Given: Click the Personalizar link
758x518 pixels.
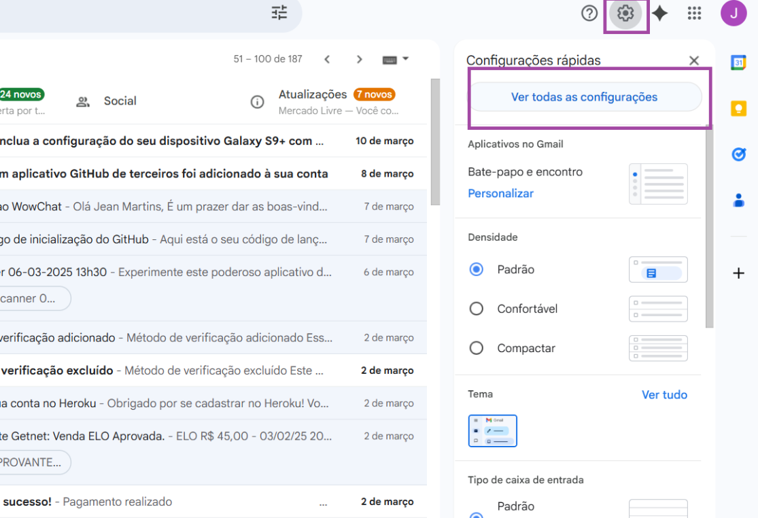Looking at the screenshot, I should point(500,193).
